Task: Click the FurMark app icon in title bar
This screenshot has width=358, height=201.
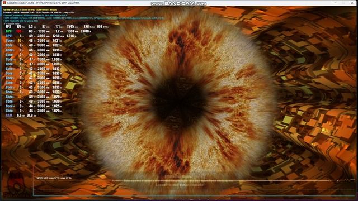Action: pos(4,3)
